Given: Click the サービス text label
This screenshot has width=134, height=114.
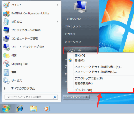Looking at the screenshot, I should 16,81.
